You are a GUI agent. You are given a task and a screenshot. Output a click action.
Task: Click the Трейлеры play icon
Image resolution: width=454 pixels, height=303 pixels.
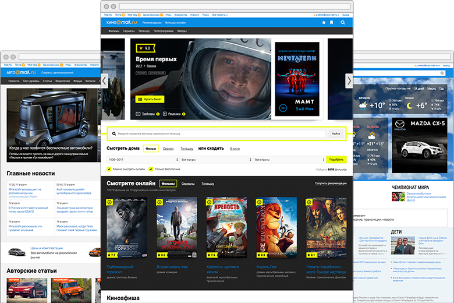(138, 114)
